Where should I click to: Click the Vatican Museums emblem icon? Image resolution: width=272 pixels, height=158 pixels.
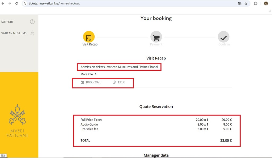click(32, 33)
